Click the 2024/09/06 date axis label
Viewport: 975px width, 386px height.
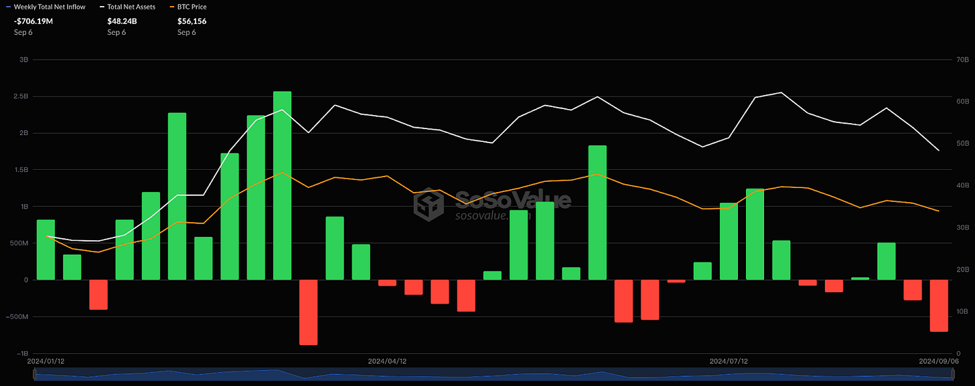(x=937, y=361)
